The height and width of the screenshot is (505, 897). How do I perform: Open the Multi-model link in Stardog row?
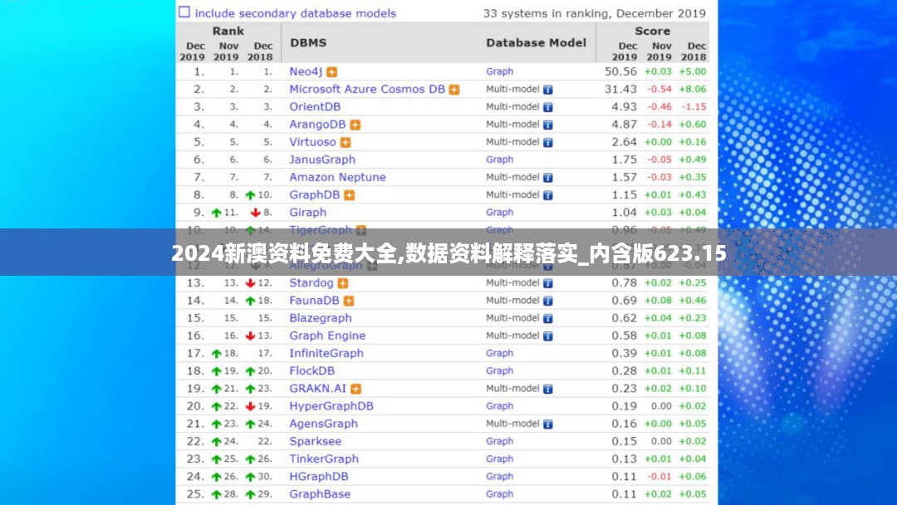point(512,283)
